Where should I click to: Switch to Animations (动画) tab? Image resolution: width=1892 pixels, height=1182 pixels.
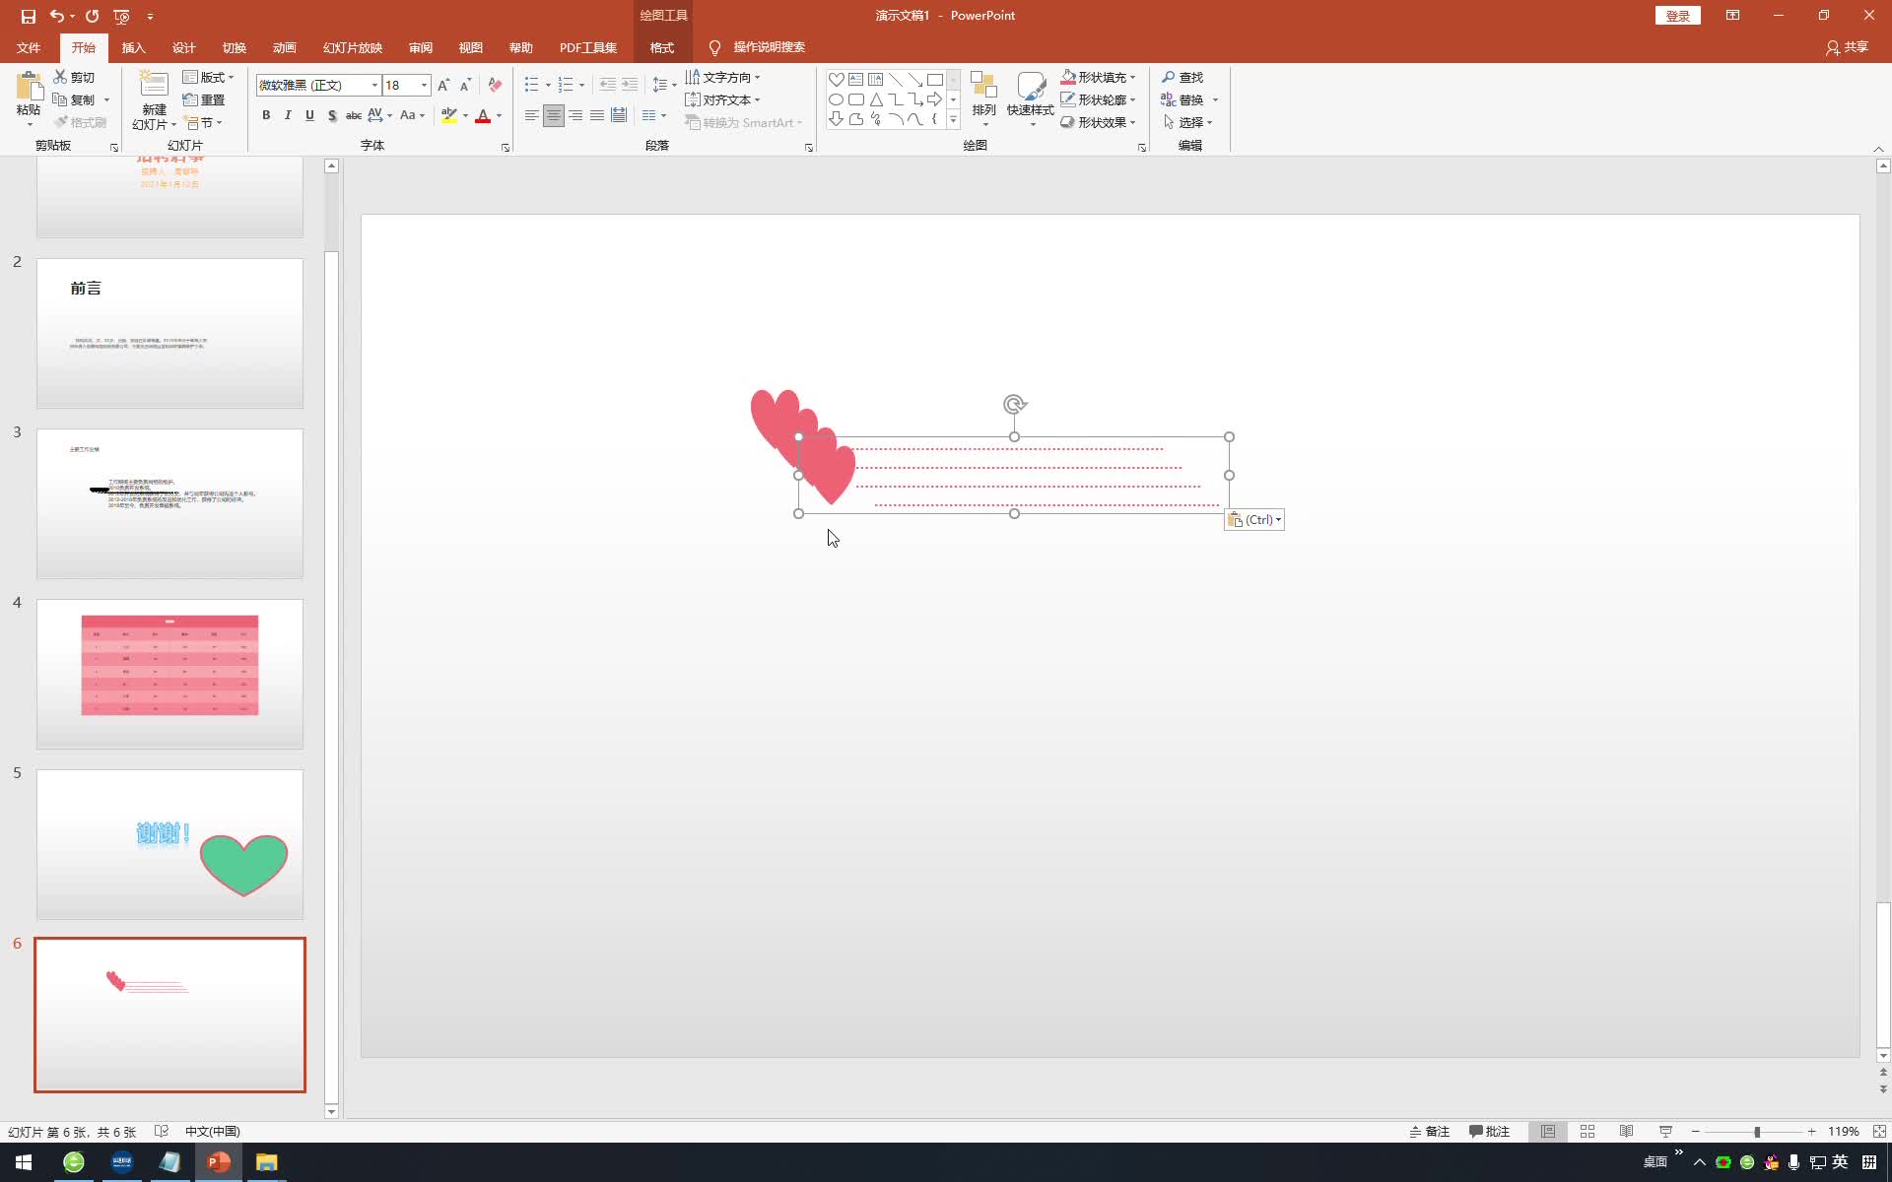285,47
